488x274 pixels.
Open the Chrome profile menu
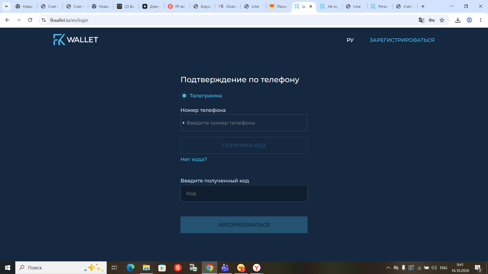pyautogui.click(x=469, y=20)
